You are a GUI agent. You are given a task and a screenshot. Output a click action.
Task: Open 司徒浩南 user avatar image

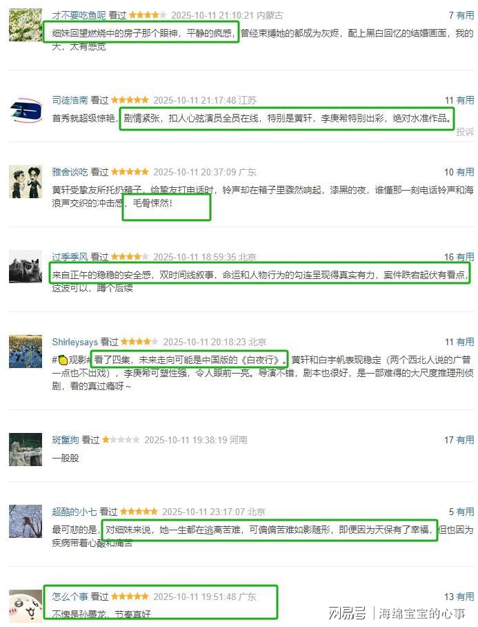pyautogui.click(x=25, y=110)
